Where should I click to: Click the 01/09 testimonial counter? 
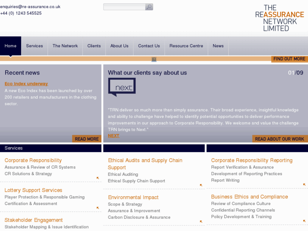[x=296, y=73]
